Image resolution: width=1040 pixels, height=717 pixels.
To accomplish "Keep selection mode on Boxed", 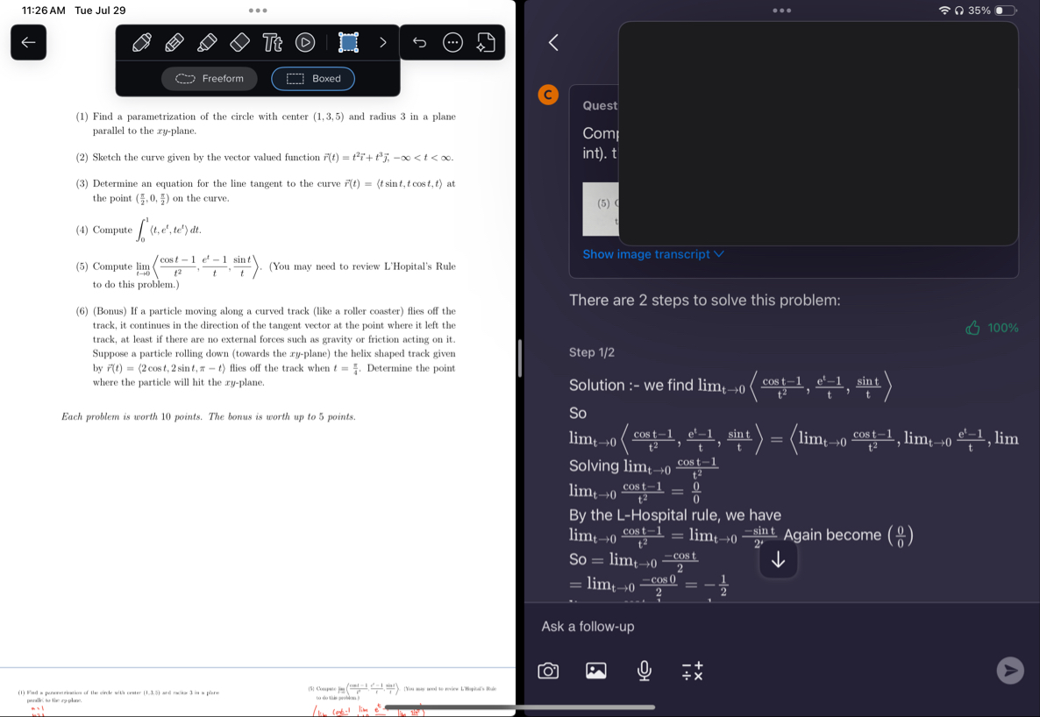I will pyautogui.click(x=312, y=78).
